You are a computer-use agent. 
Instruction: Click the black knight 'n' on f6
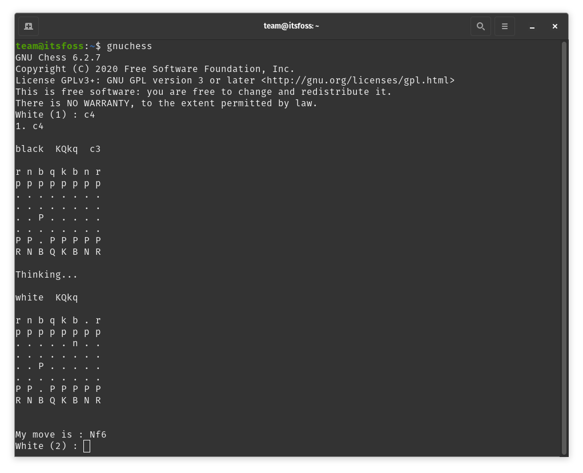click(x=75, y=343)
